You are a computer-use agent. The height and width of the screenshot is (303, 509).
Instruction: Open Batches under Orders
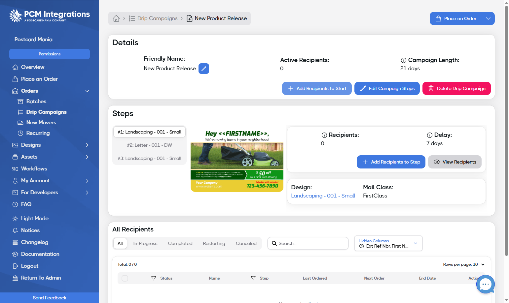click(x=36, y=102)
